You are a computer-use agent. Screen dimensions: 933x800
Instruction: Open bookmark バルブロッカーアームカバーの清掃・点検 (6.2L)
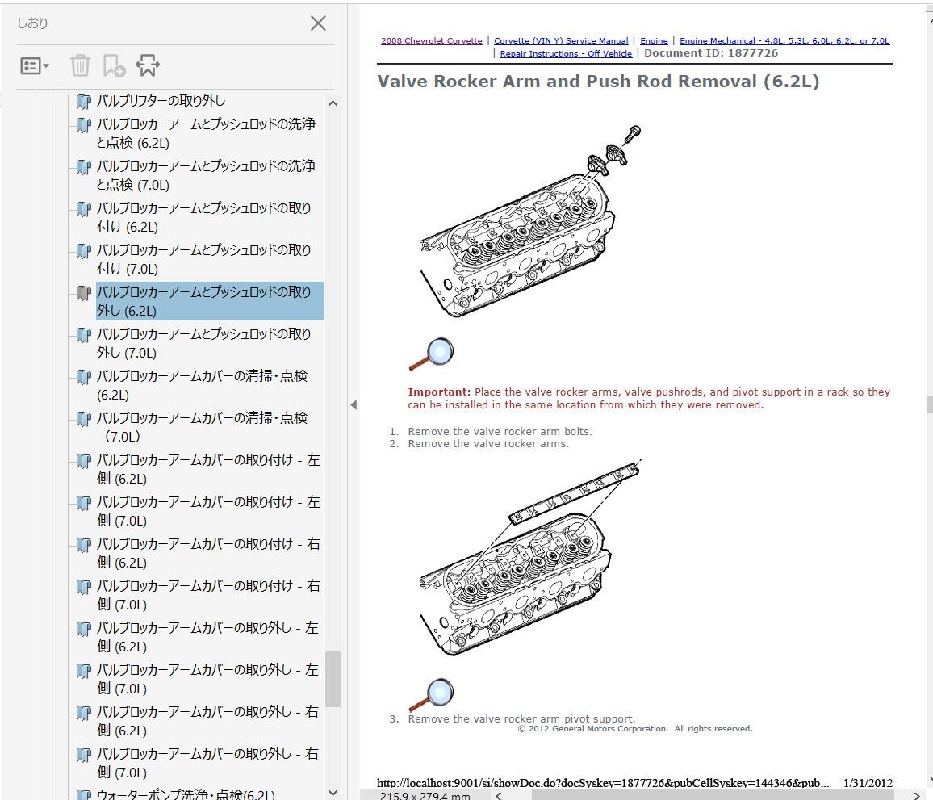[x=203, y=385]
